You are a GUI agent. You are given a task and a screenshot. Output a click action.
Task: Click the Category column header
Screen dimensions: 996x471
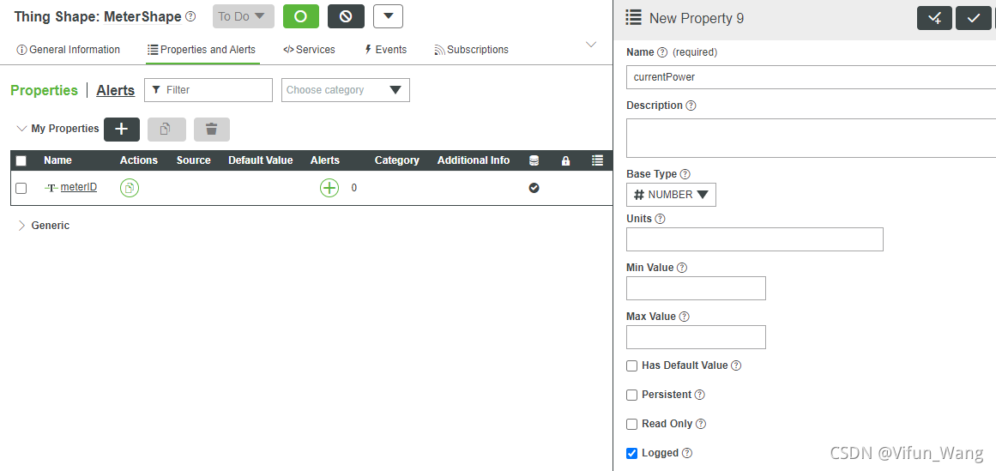[x=396, y=160]
